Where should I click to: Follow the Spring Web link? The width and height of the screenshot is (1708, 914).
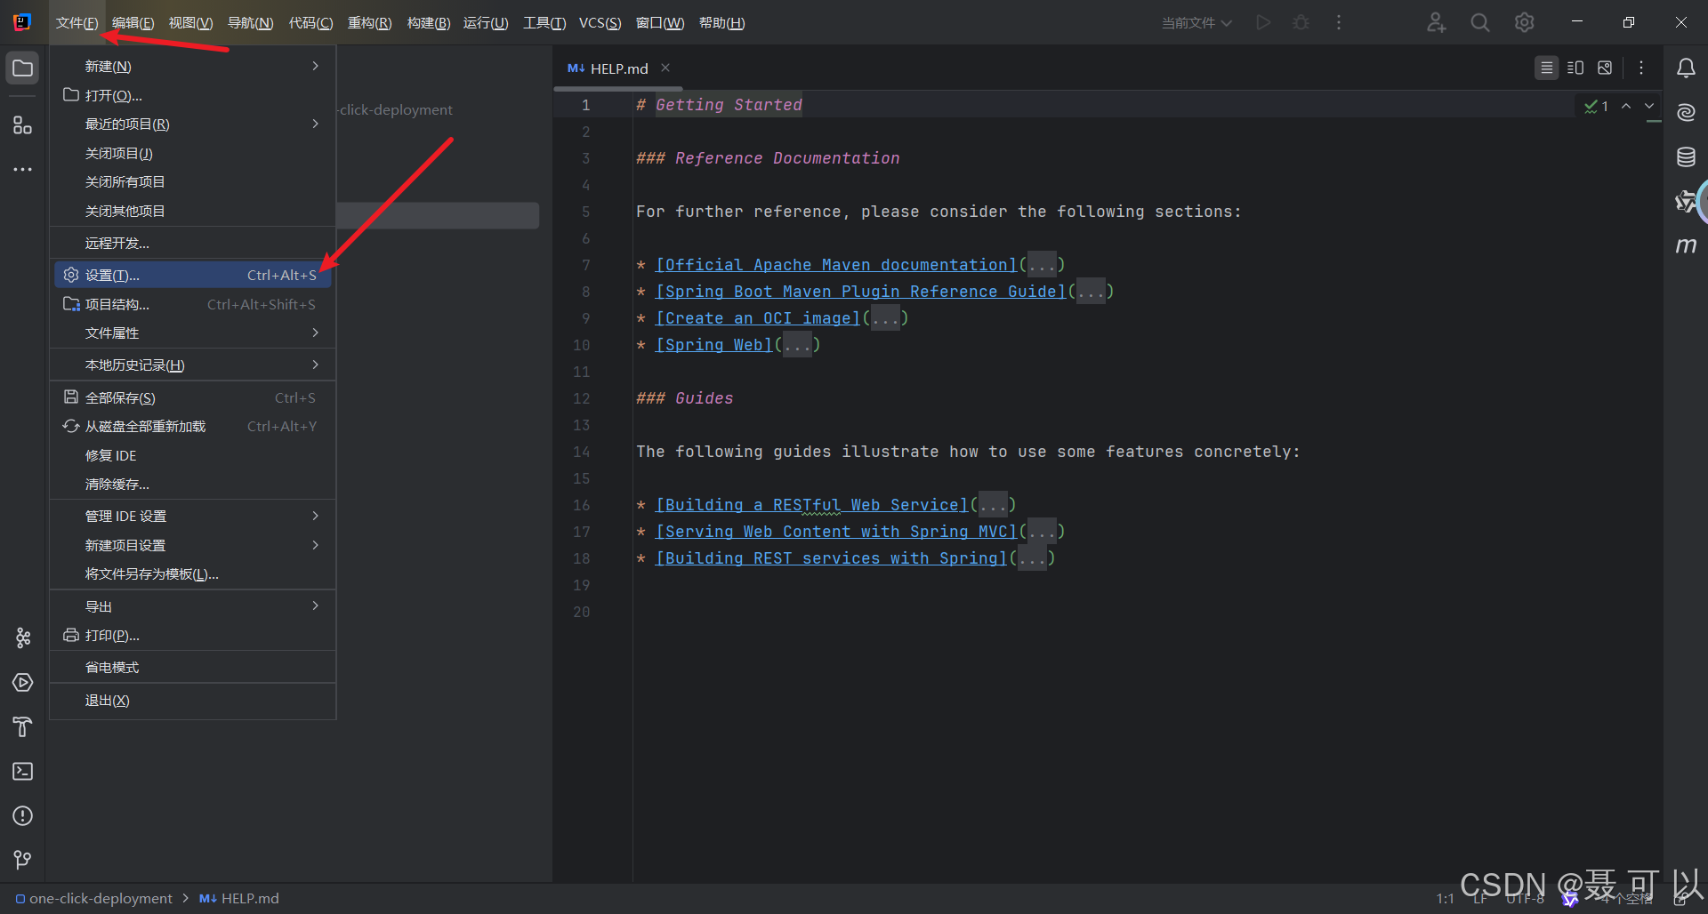coord(714,345)
